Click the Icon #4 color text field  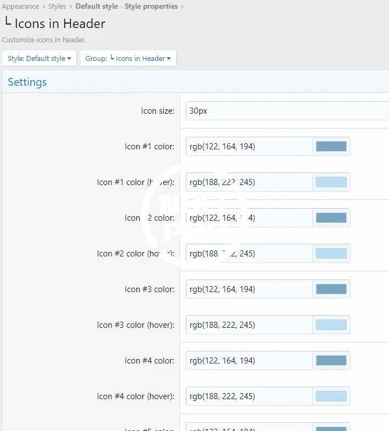tap(249, 361)
